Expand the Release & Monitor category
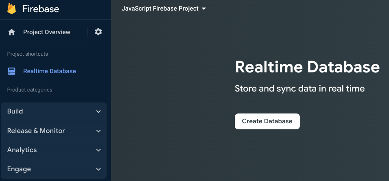The image size is (389, 181). coord(54,131)
